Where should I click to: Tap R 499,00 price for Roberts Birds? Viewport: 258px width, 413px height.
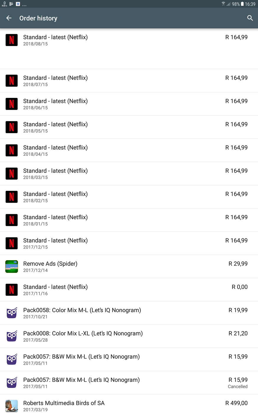point(236,403)
